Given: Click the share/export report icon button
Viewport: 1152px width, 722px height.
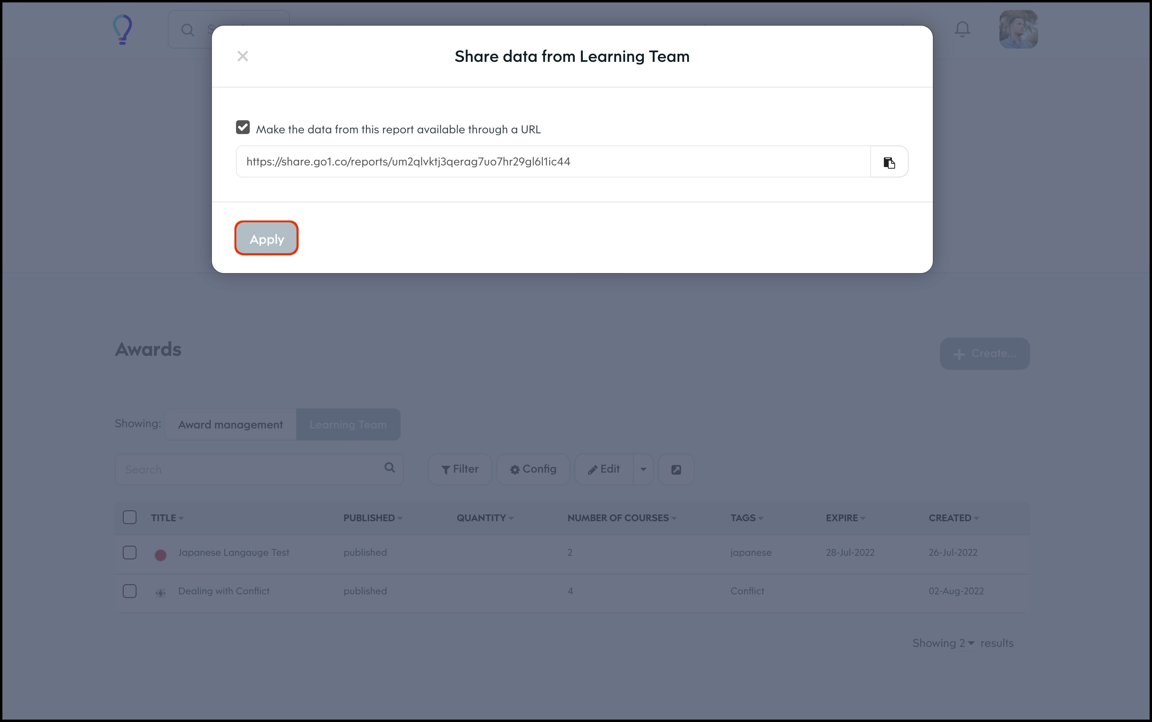Looking at the screenshot, I should [676, 469].
